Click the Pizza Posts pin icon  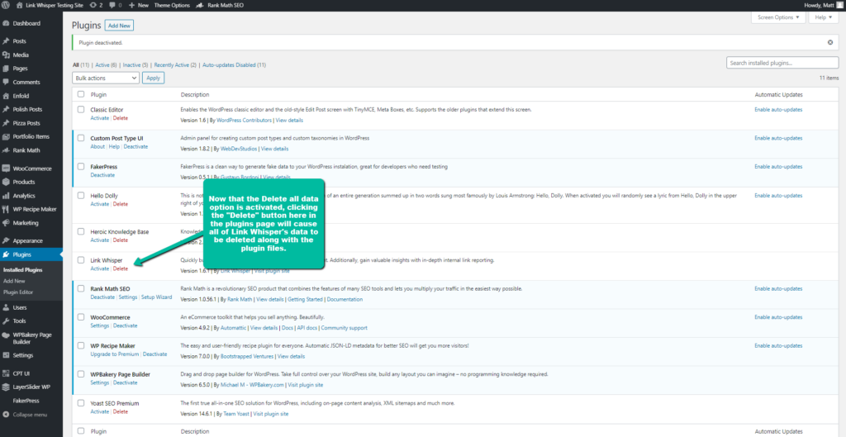(6, 123)
